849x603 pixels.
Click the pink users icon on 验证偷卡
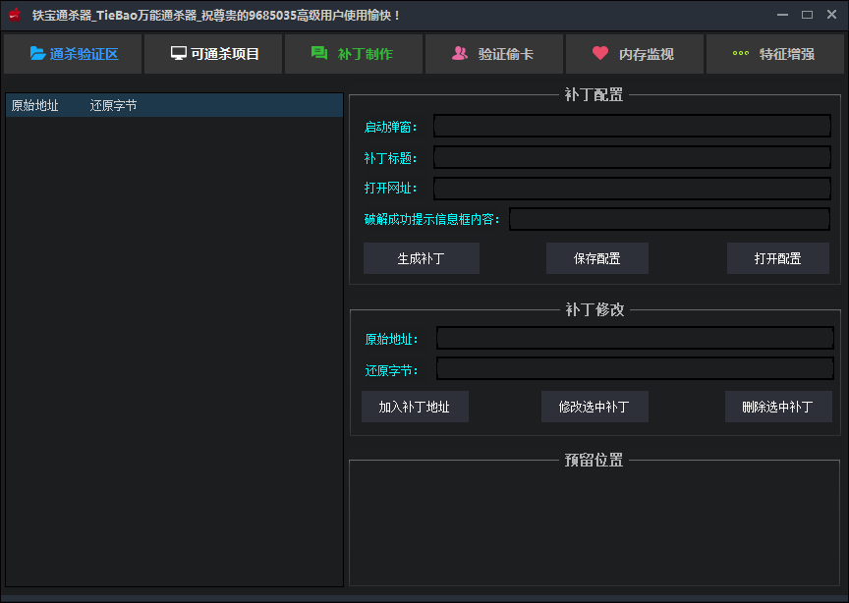460,54
